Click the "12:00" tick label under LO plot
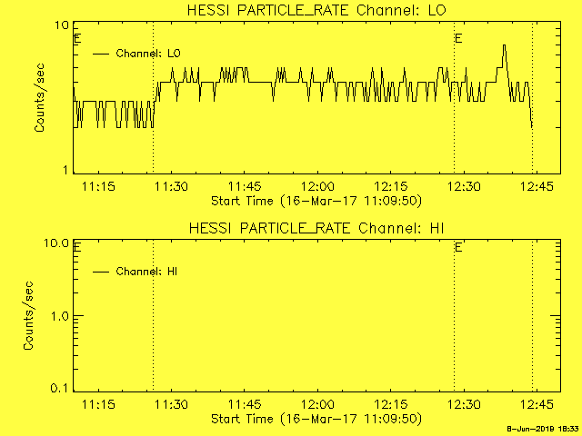This screenshot has width=582, height=436. click(x=317, y=186)
